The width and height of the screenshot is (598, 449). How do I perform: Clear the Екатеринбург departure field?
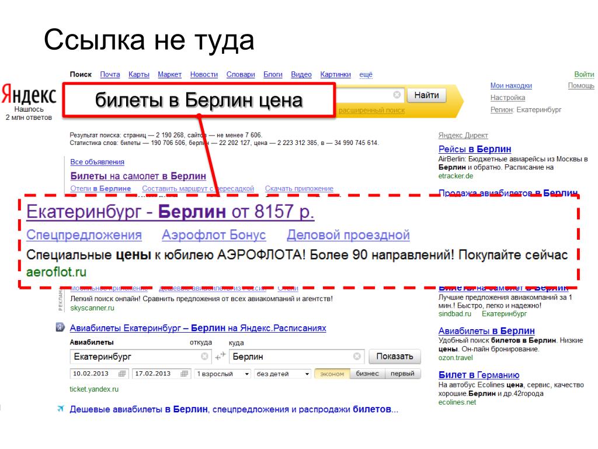click(204, 356)
